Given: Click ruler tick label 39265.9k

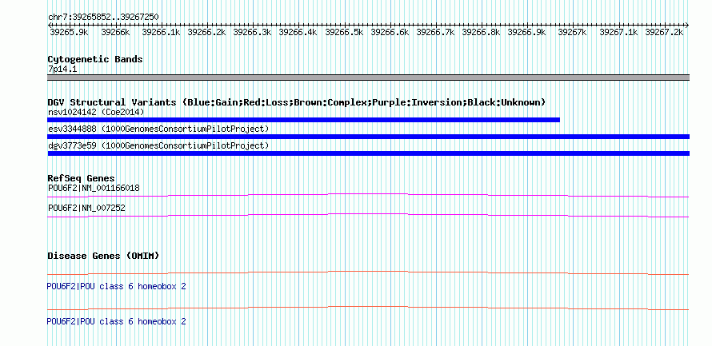Looking at the screenshot, I should point(69,32).
